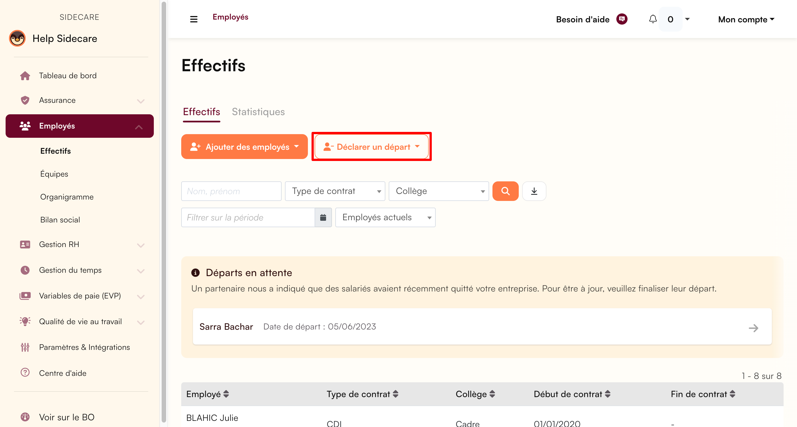The width and height of the screenshot is (797, 427).
Task: Sort by Type de contrat column arrows
Action: [x=395, y=394]
